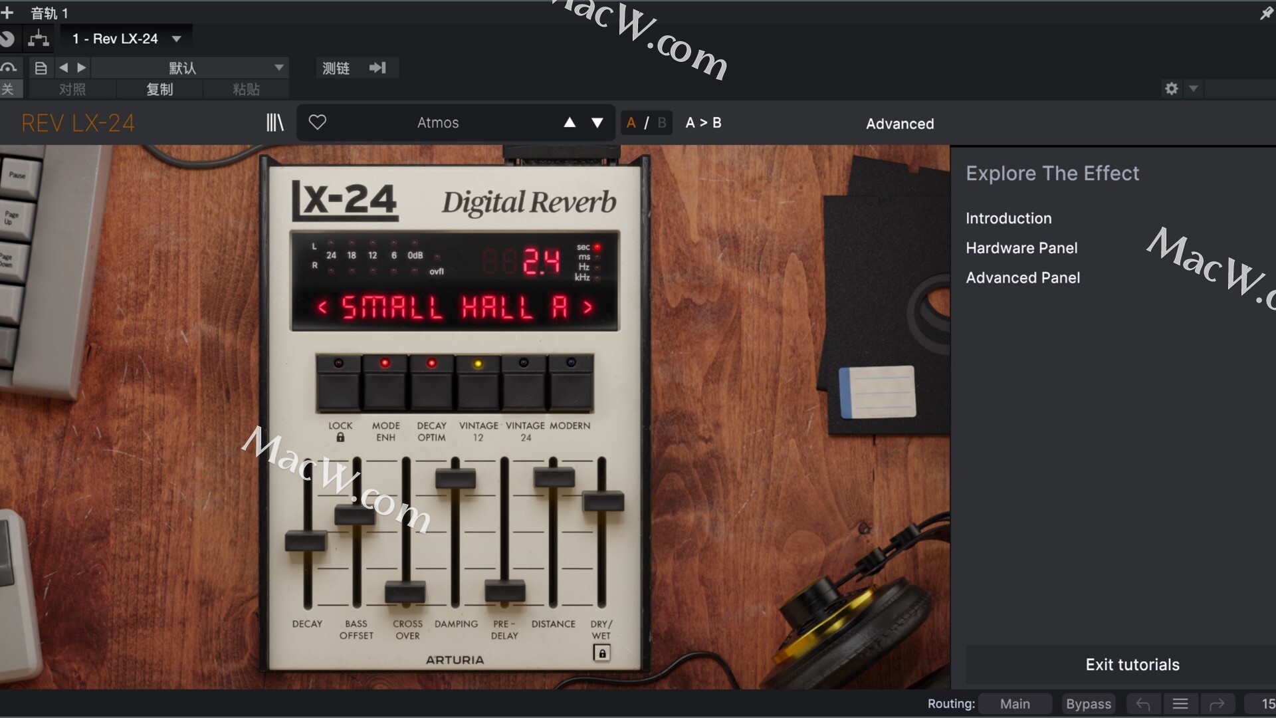Select the VINTAGE 12 mode button
The image size is (1276, 718).
tap(478, 384)
